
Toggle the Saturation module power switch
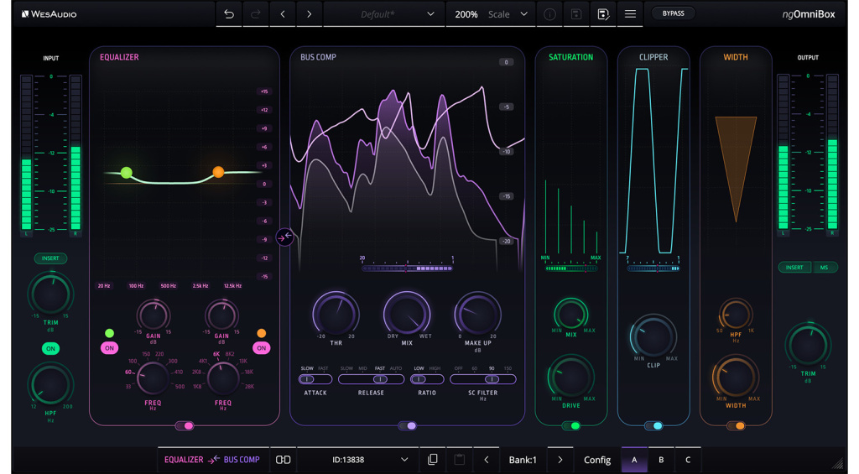570,426
